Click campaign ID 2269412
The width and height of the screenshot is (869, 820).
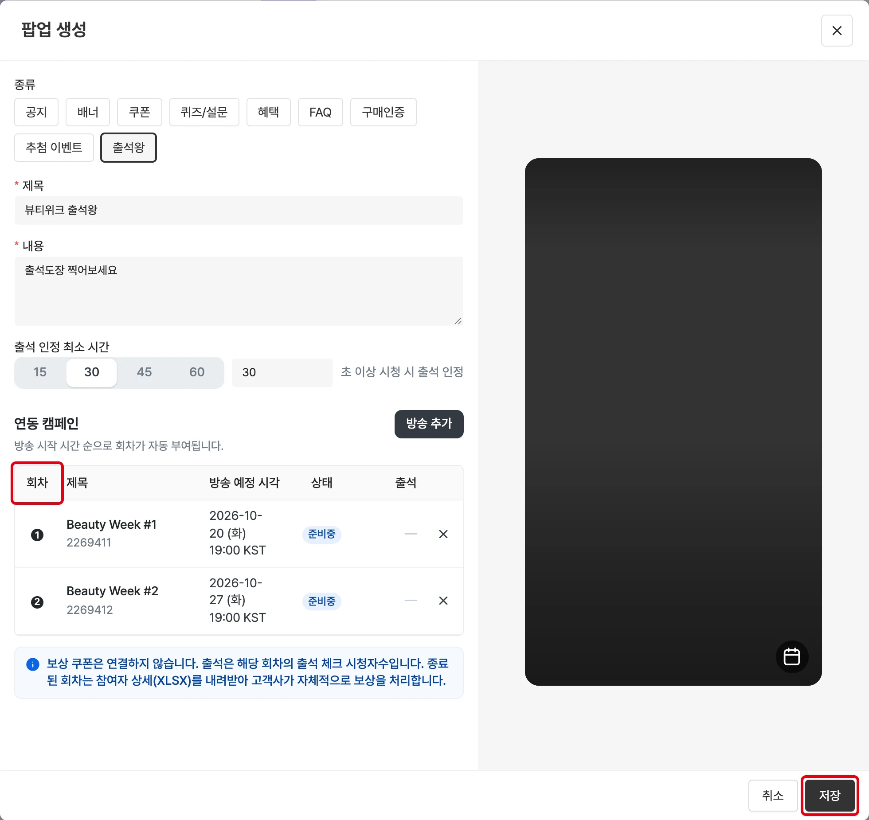point(90,610)
